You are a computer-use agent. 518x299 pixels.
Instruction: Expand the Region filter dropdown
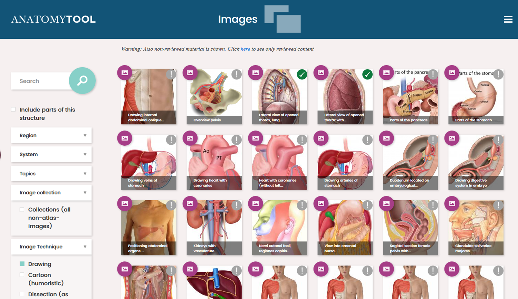pos(51,135)
